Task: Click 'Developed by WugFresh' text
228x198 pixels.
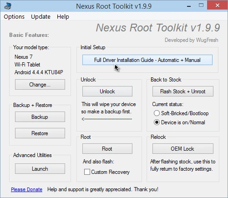Action: click(192, 40)
